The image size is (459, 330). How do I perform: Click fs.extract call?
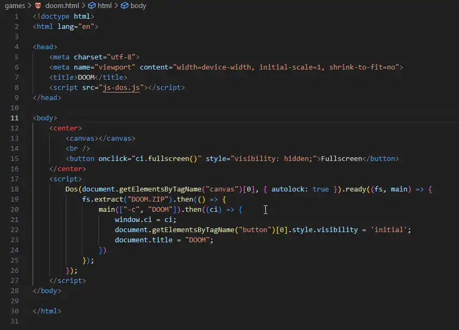(103, 199)
